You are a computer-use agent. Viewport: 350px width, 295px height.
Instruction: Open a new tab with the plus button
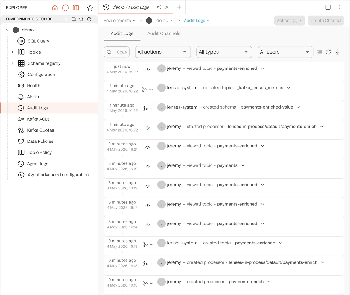(x=179, y=7)
